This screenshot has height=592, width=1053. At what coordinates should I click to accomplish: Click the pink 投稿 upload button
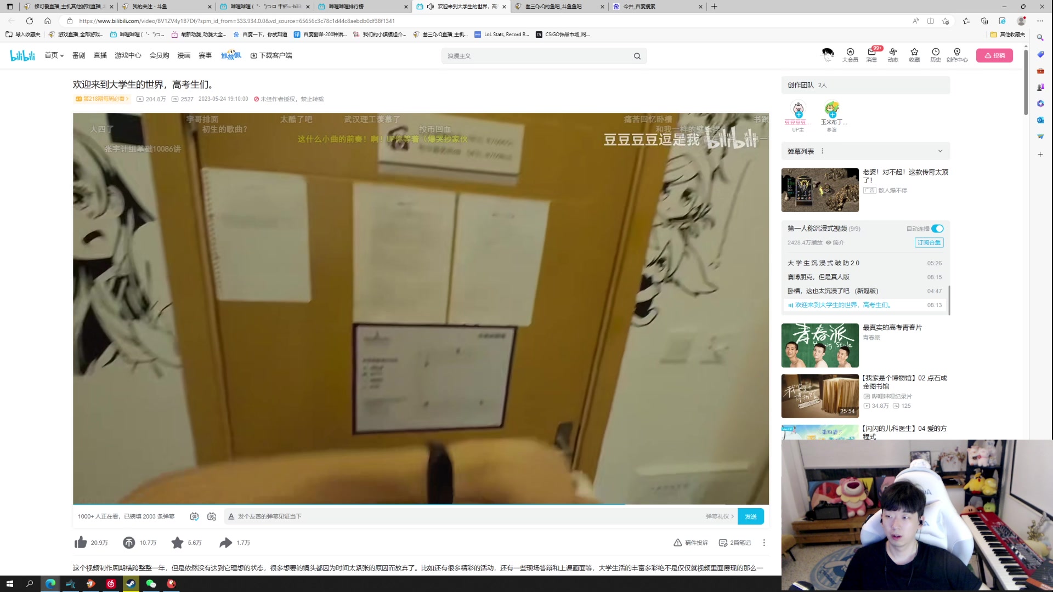(995, 55)
